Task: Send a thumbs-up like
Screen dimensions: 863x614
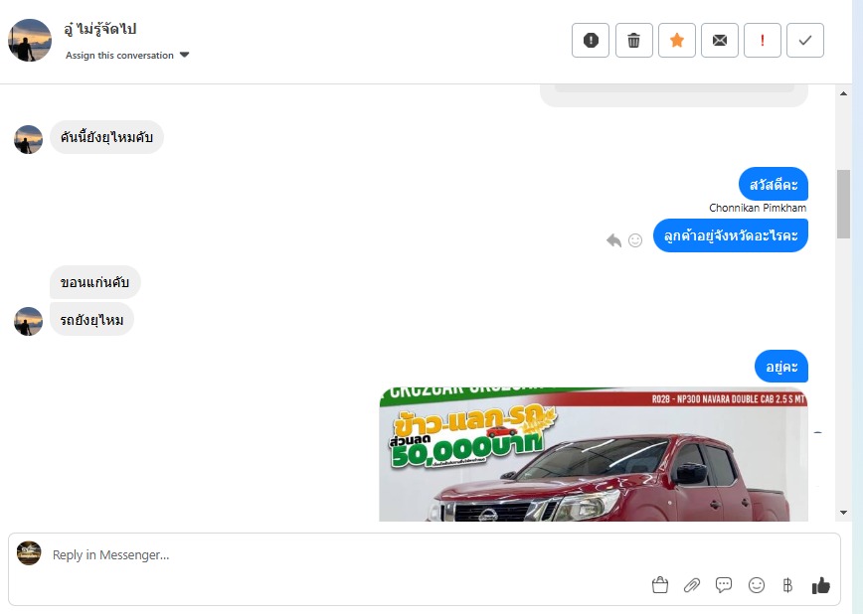Action: coord(820,585)
